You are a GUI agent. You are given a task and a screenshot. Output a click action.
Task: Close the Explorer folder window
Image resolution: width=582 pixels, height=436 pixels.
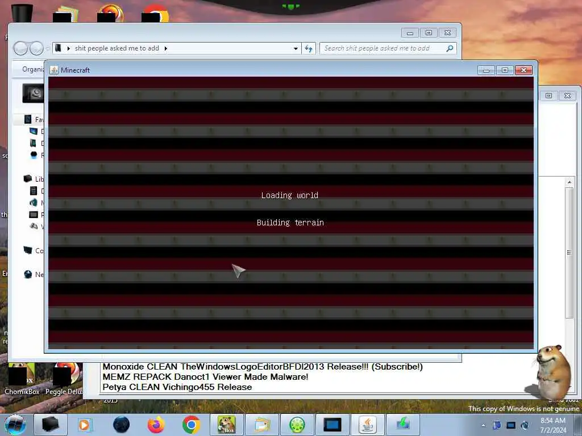click(448, 33)
